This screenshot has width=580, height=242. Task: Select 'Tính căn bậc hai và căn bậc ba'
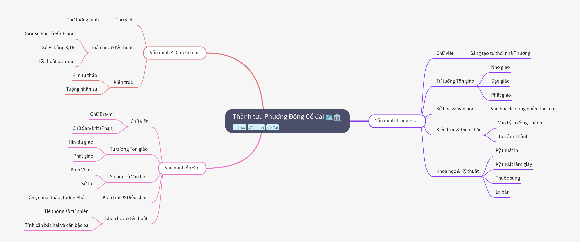[57, 225]
